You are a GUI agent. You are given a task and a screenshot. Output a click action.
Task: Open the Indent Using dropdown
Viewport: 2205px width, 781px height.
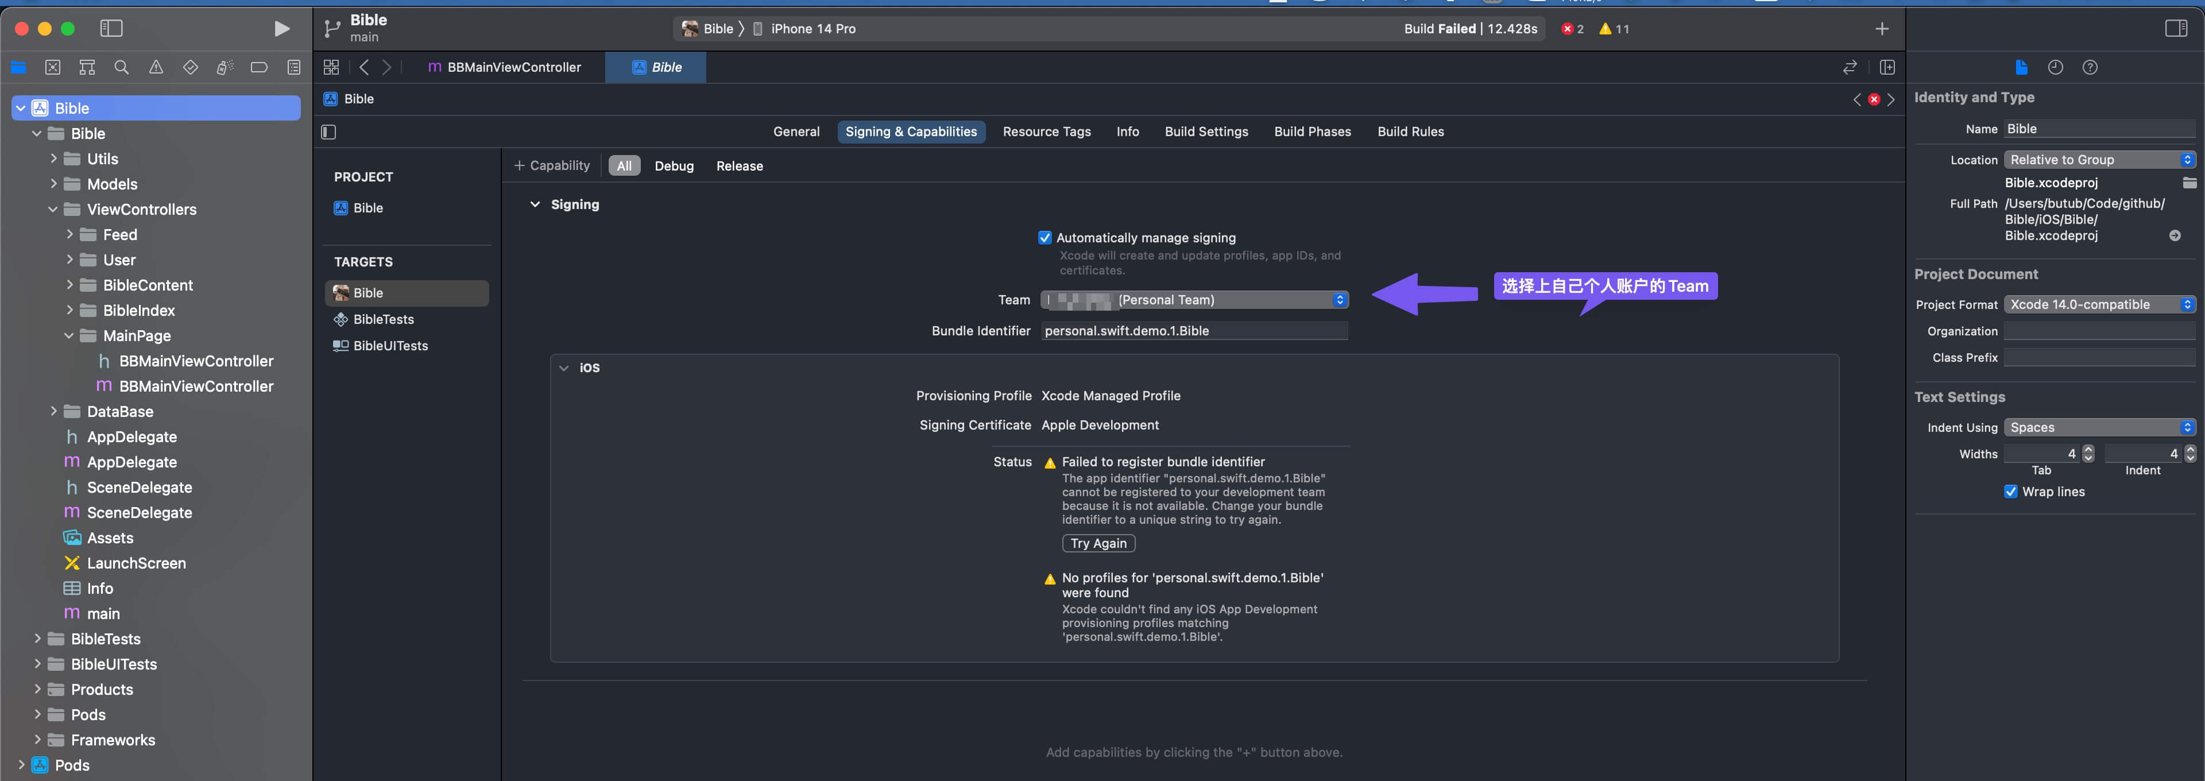tap(2099, 427)
